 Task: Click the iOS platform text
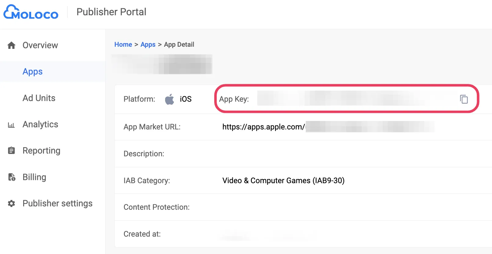pos(186,99)
